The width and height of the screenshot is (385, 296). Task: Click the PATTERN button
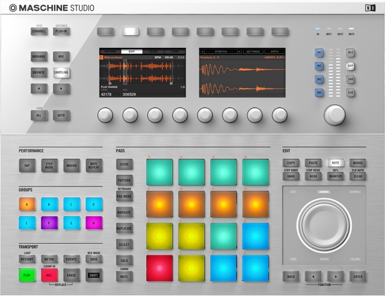click(x=125, y=180)
